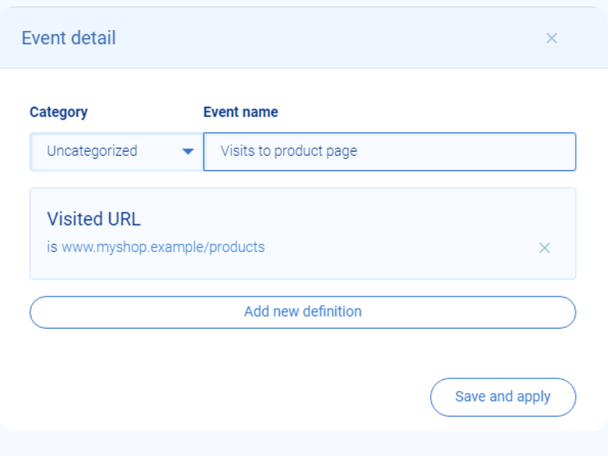This screenshot has height=456, width=608.
Task: Click the Event detail title
Action: (x=68, y=38)
